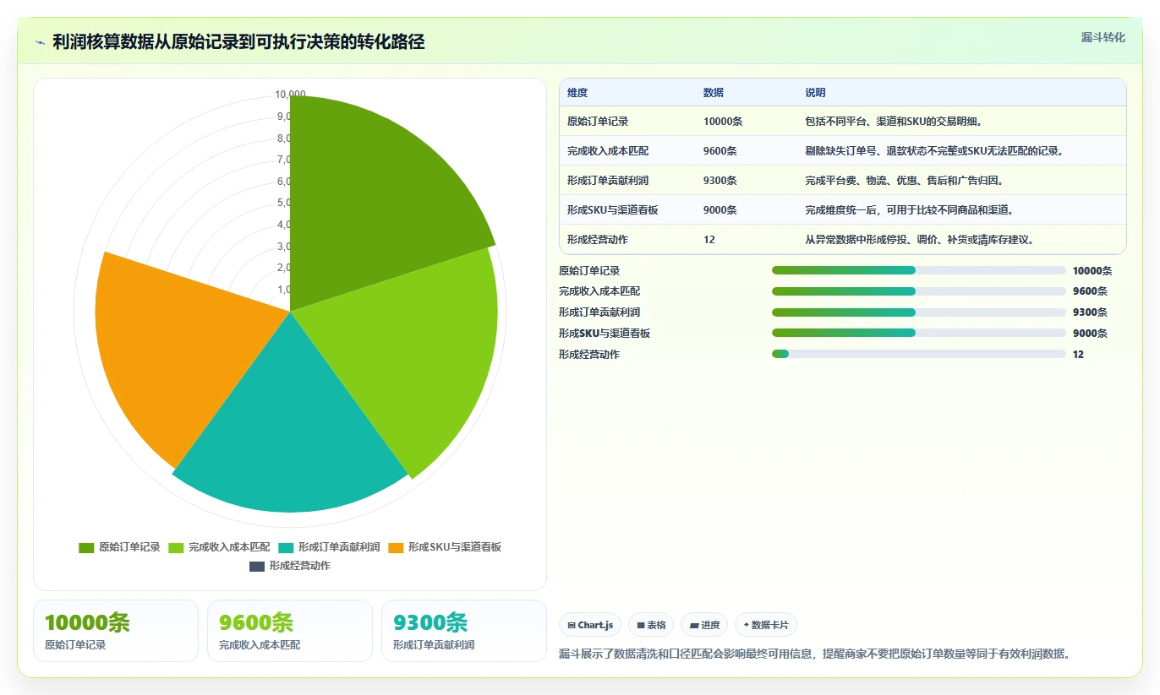Open the 10000条 原始订单记录 data card
This screenshot has height=695, width=1160.
pos(116,631)
